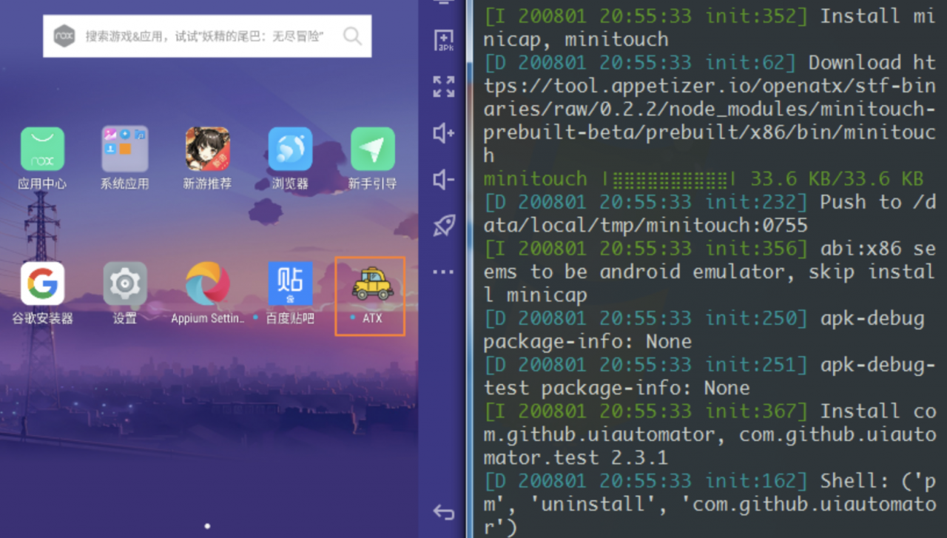
Task: Launch the Appium Settings app
Action: [207, 283]
